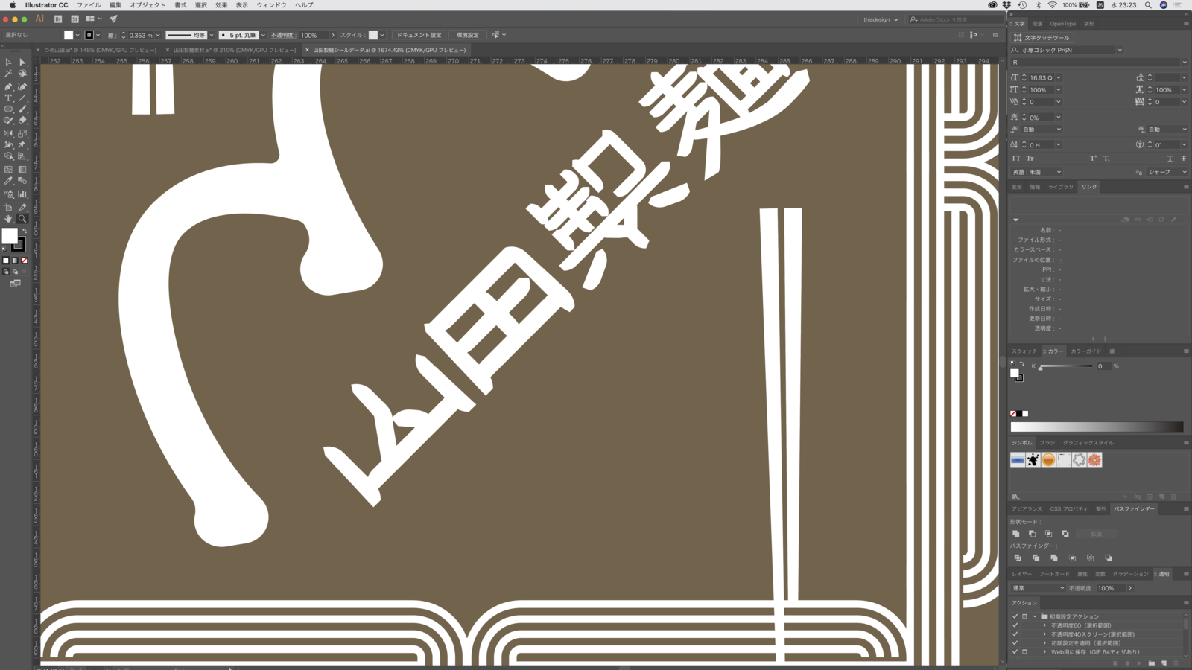1192x670 pixels.
Task: Click the K slider in Color panel
Action: tap(1065, 366)
